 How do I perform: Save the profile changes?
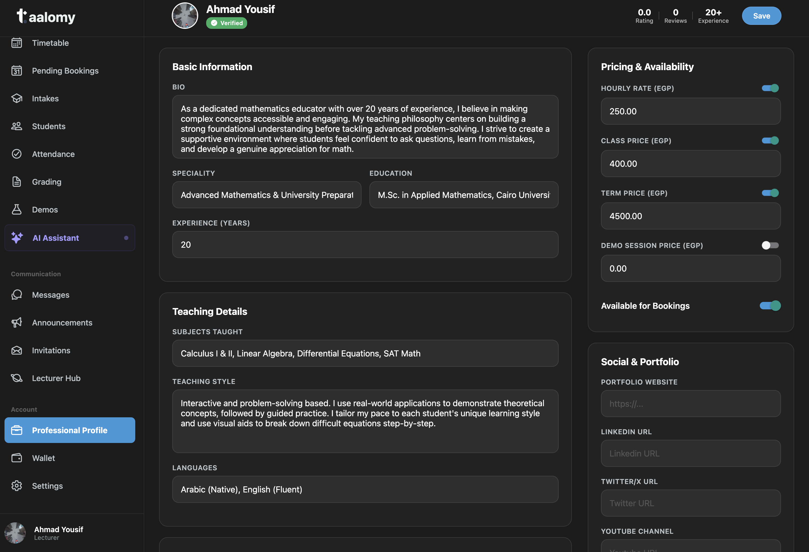(761, 16)
